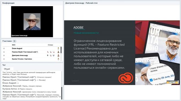Click the Конференция panel header
This screenshot has height=101, width=181.
8,3
